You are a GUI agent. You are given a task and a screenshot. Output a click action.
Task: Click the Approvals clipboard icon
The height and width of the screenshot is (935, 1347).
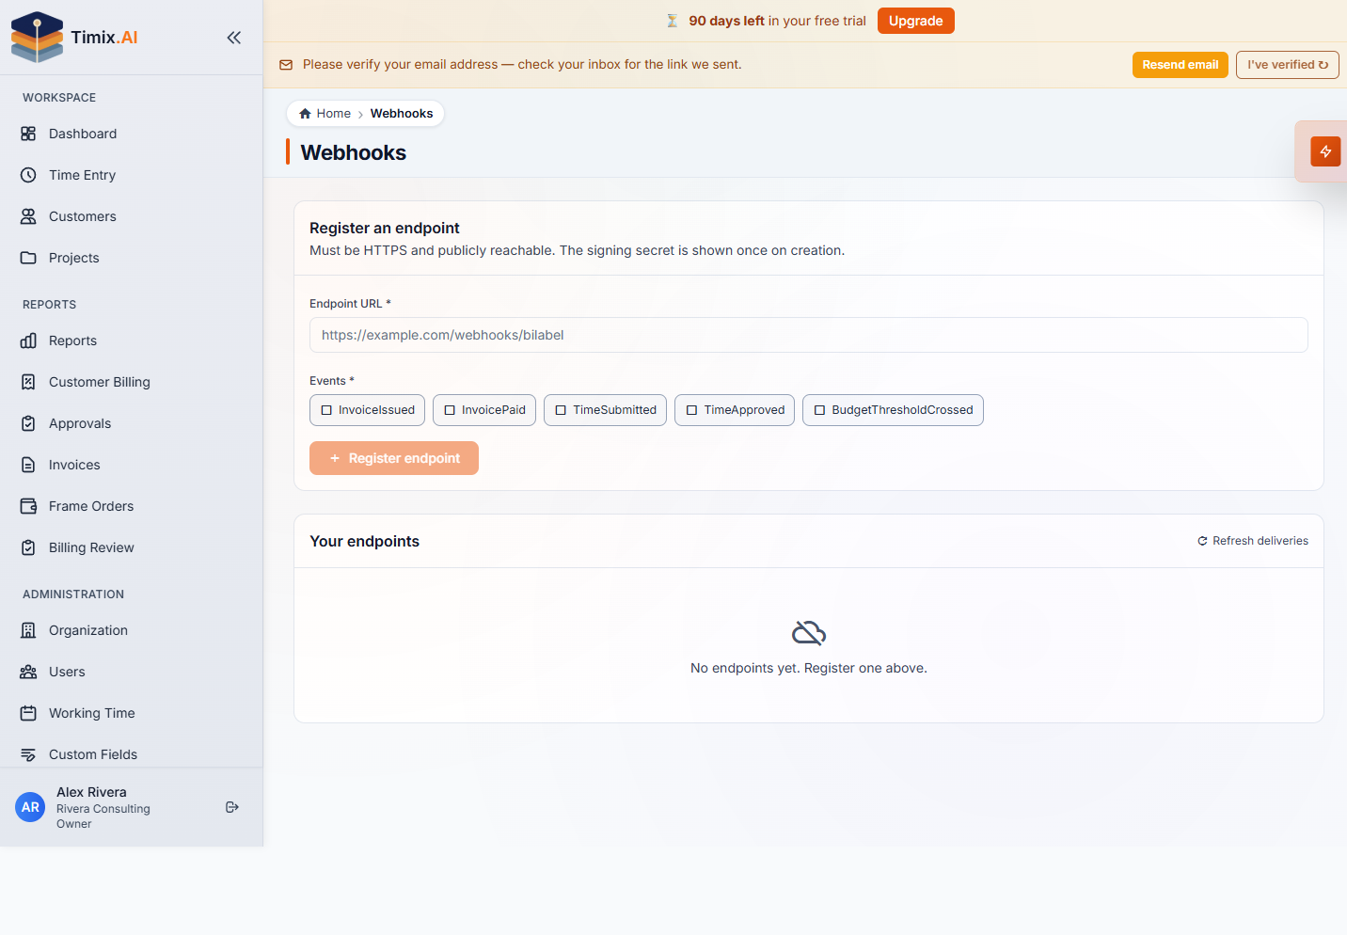click(28, 423)
